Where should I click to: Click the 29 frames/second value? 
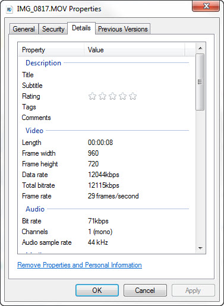(x=113, y=196)
